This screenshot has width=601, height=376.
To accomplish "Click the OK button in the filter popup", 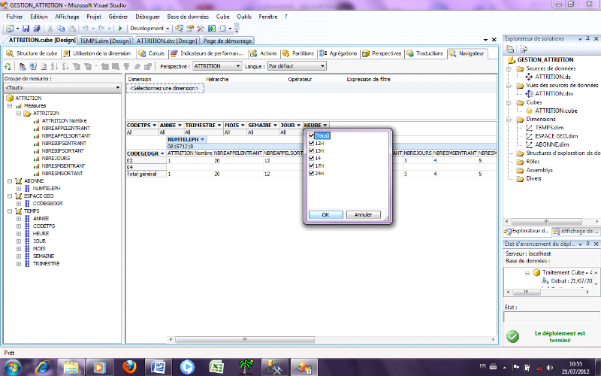I will (x=325, y=214).
